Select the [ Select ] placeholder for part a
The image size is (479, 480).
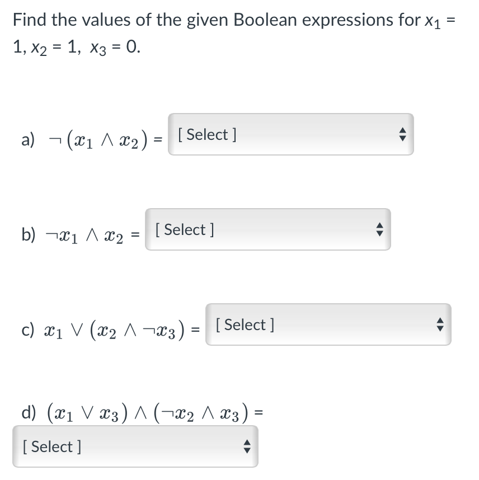[206, 134]
